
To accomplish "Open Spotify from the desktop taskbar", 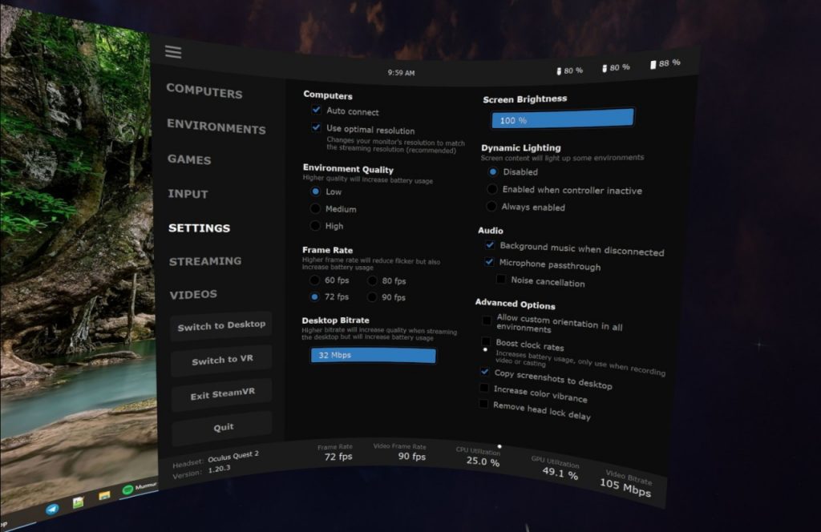I will tap(127, 490).
